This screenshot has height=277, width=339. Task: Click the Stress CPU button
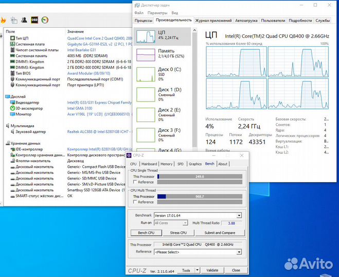179,233
